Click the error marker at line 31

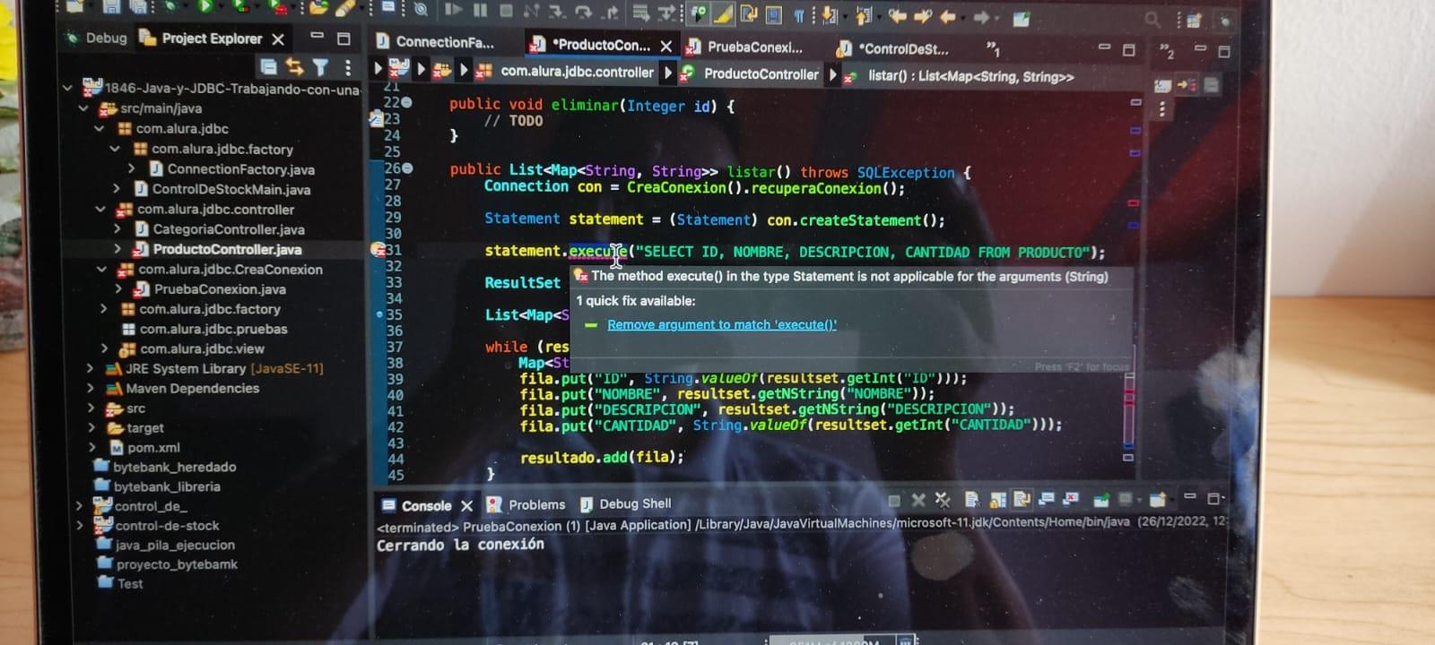pos(378,250)
